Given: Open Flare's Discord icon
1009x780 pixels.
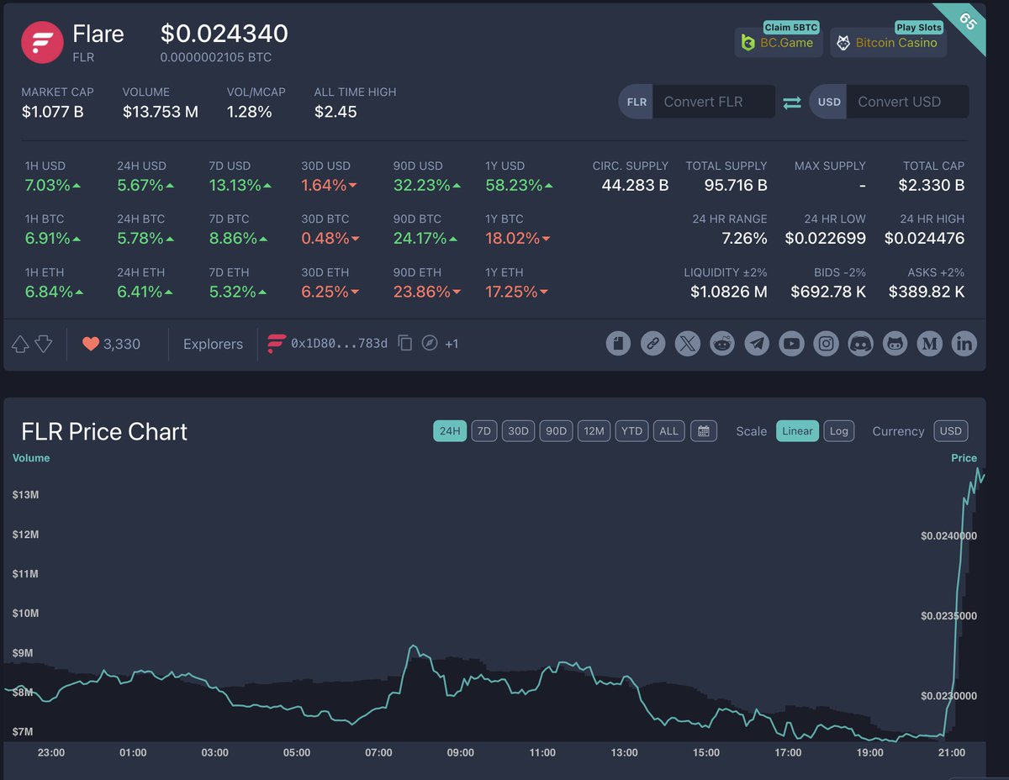Looking at the screenshot, I should pyautogui.click(x=861, y=343).
